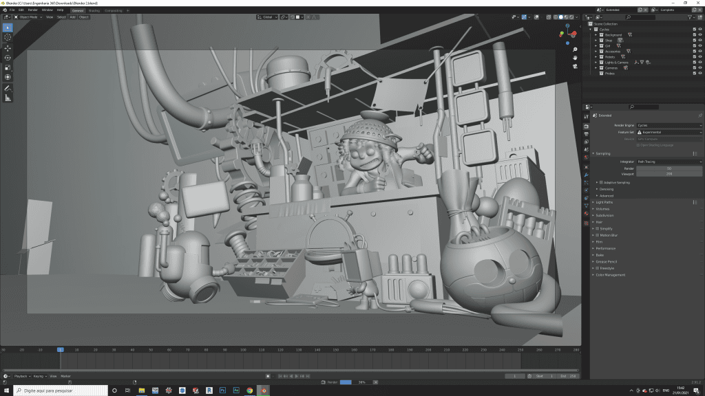Select the Cursor tool
The height and width of the screenshot is (396, 705).
pos(8,38)
